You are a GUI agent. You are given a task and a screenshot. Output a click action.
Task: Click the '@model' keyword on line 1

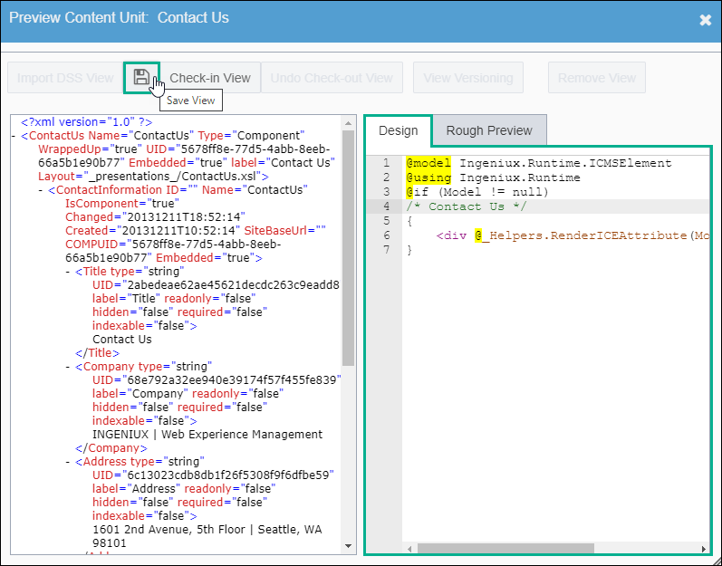[428, 163]
